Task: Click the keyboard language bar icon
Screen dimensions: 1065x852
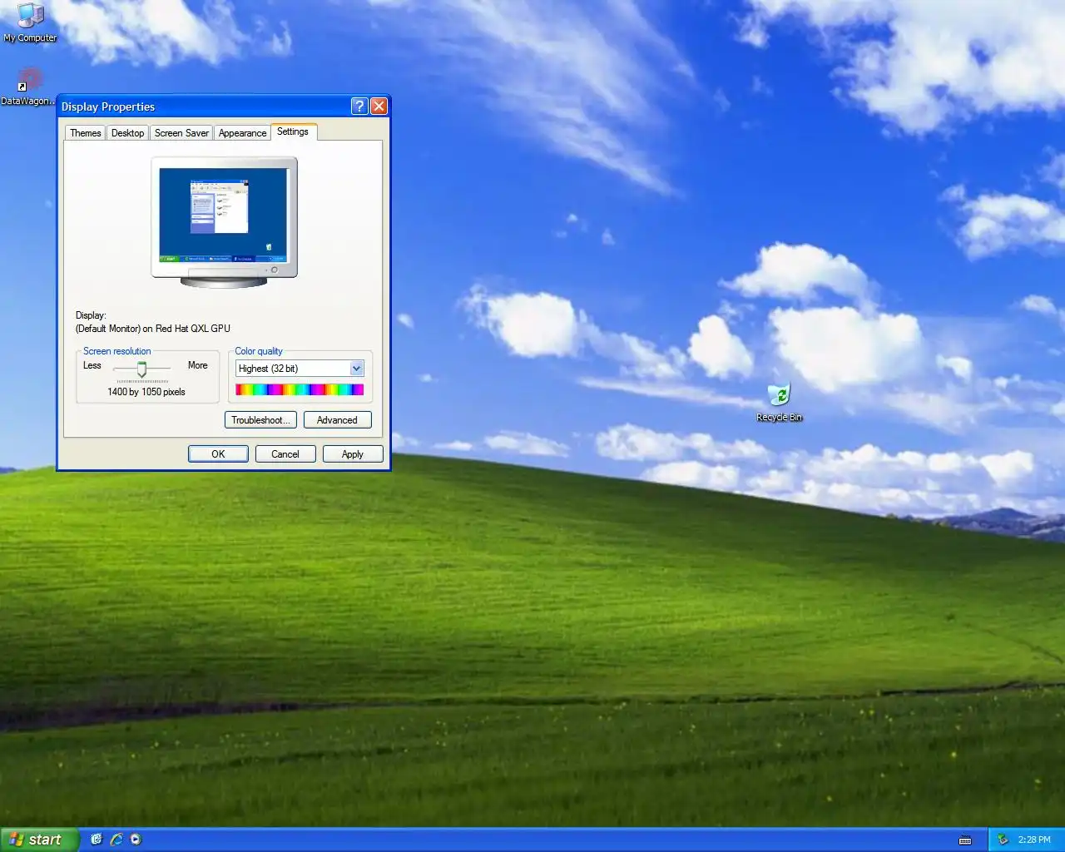Action: [965, 840]
